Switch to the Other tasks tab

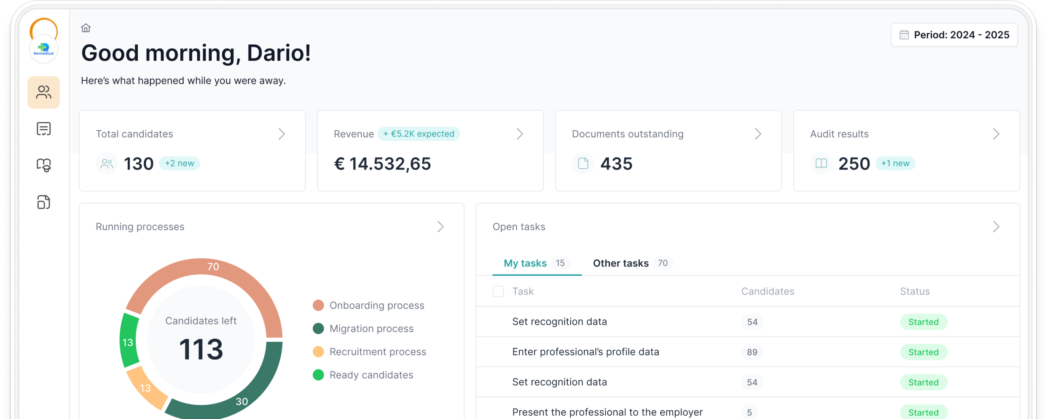pyautogui.click(x=633, y=263)
